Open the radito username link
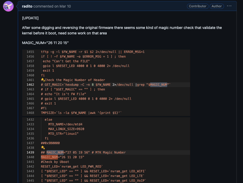This screenshot has width=243, height=183. coord(27,6)
